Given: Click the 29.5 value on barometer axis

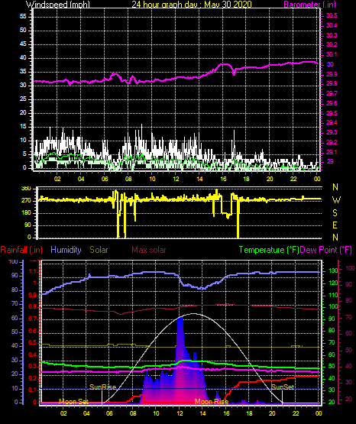Looking at the screenshot, I should click(332, 113).
